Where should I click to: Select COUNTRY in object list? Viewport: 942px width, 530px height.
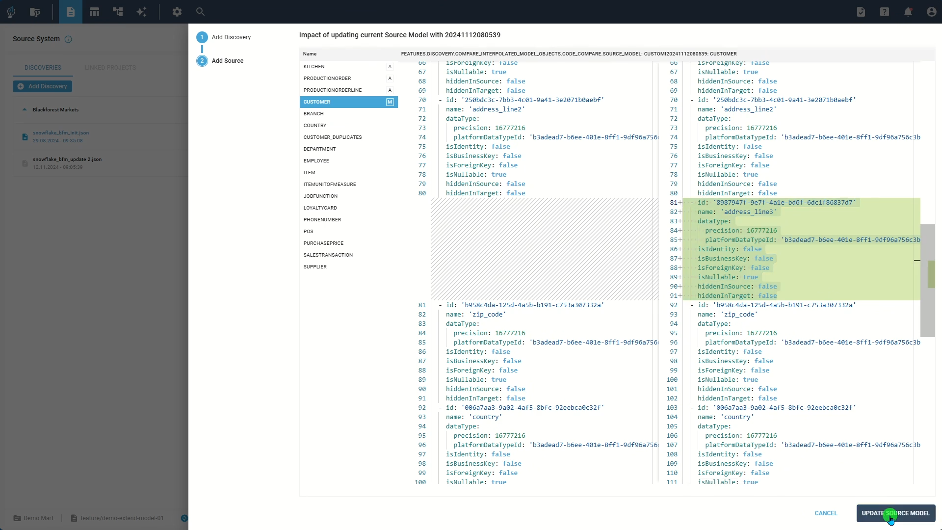(x=349, y=126)
